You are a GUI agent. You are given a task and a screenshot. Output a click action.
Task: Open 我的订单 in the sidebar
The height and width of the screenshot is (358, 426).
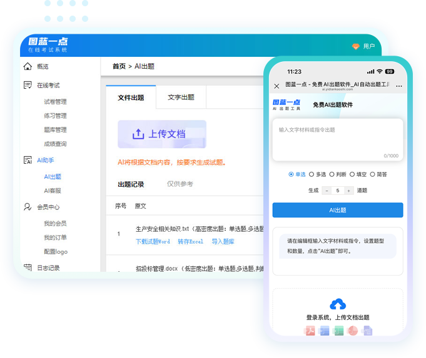tap(56, 237)
